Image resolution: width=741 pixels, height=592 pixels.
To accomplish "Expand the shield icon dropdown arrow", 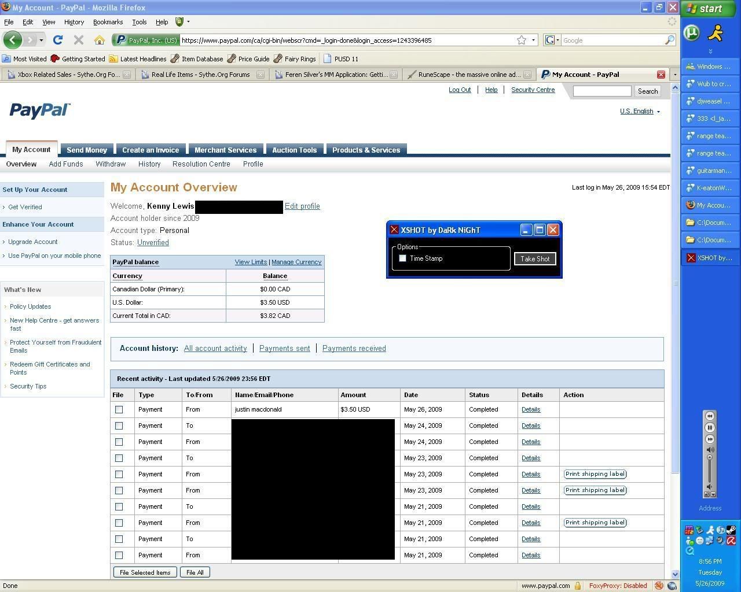I will pos(188,22).
